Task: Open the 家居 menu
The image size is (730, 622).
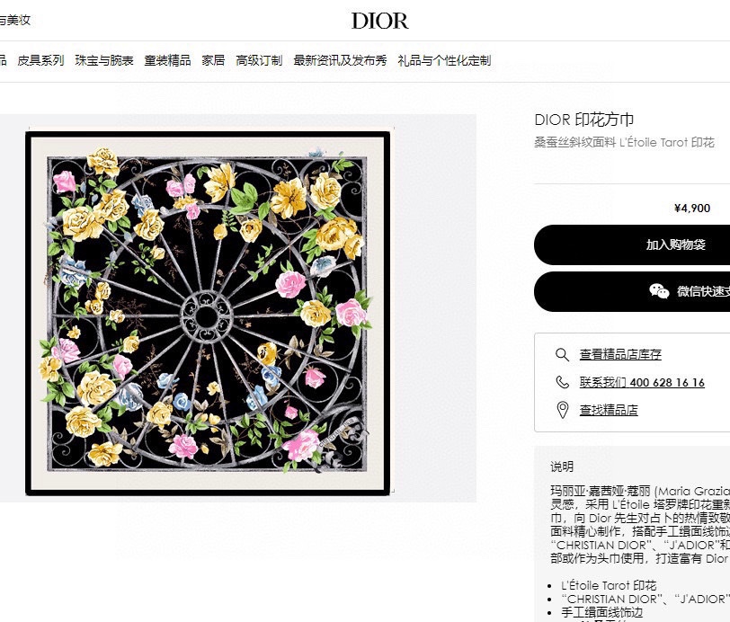Action: click(x=213, y=60)
